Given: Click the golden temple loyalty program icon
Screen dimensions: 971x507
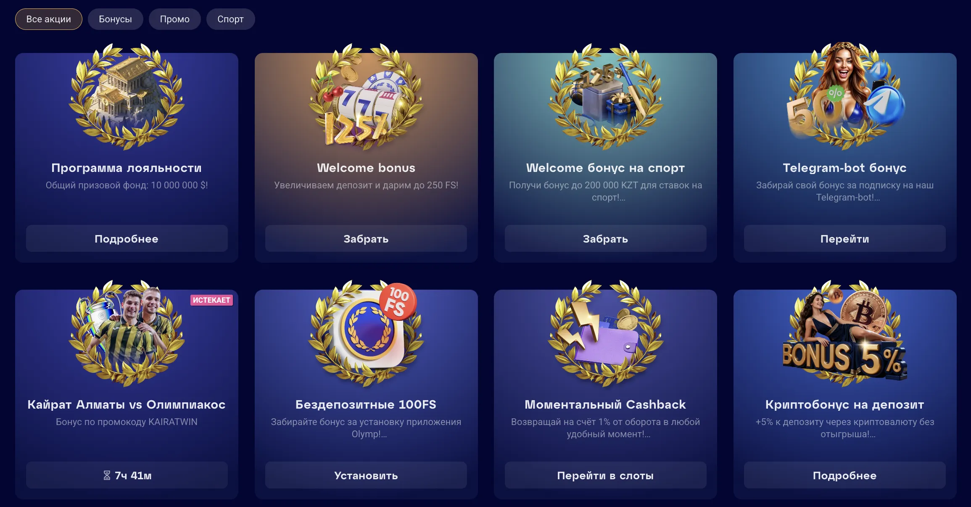Looking at the screenshot, I should pyautogui.click(x=127, y=97).
